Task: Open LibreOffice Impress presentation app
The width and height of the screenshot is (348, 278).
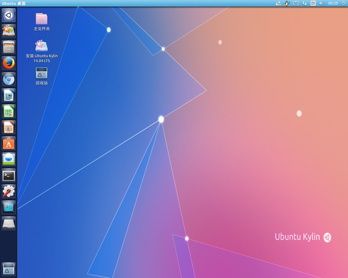Action: pyautogui.click(x=9, y=127)
